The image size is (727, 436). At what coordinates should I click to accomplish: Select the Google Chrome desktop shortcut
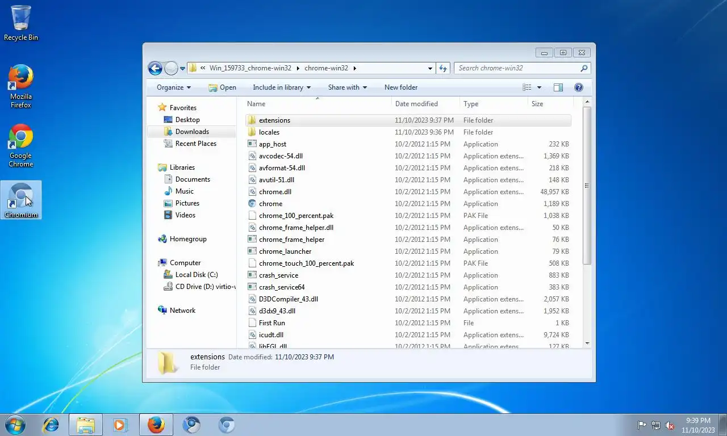coord(21,146)
